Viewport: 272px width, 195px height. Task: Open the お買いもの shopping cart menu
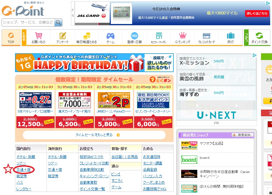38,38
